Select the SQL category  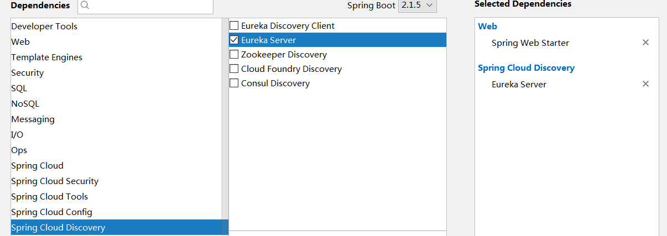(116, 88)
